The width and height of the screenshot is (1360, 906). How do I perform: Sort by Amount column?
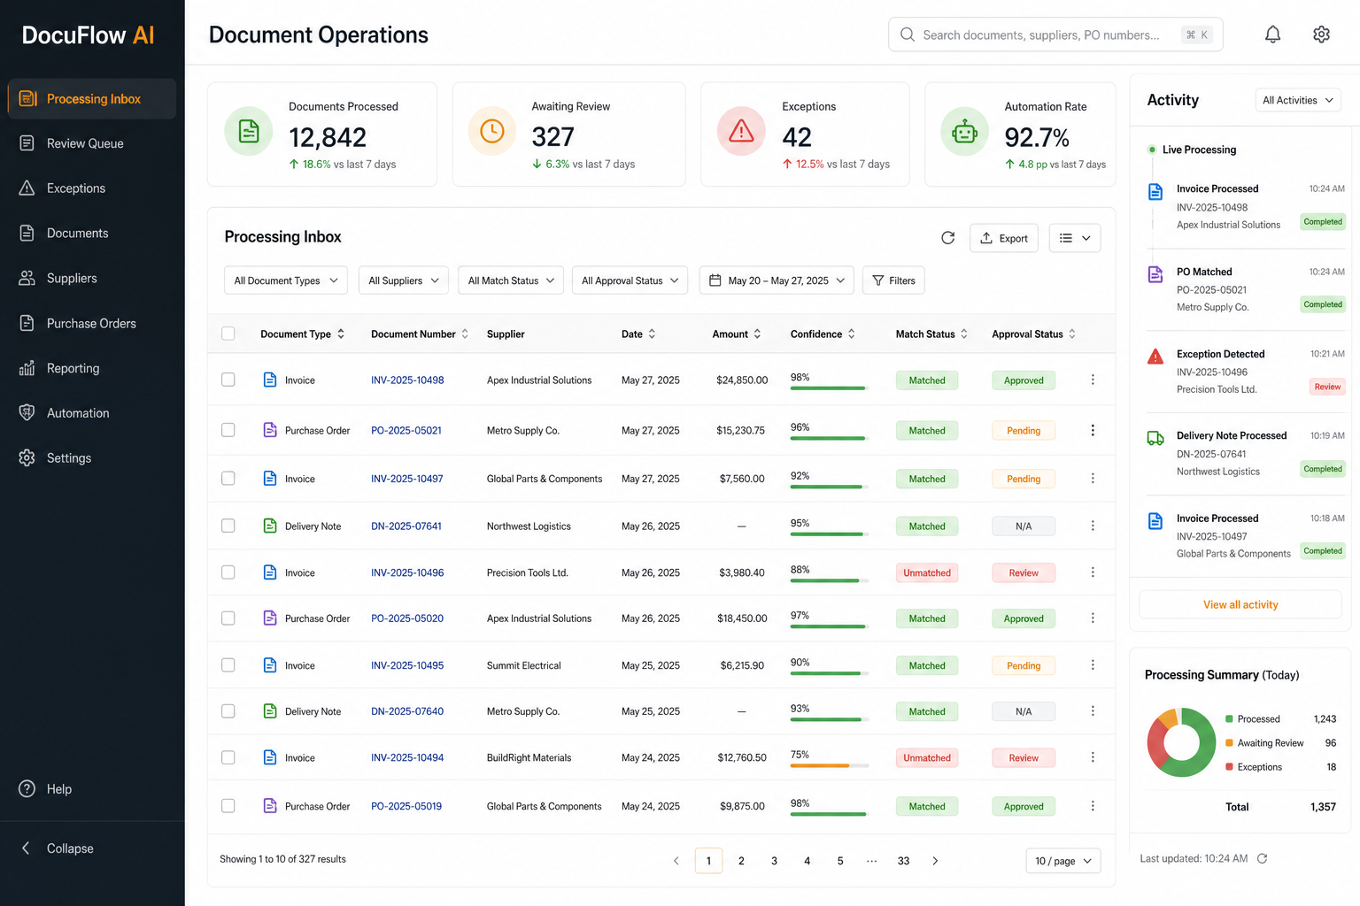pyautogui.click(x=757, y=334)
